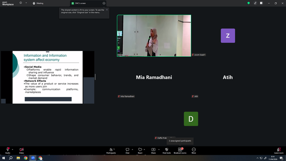Click the purple Z avatar tile
This screenshot has height=161, width=286.
(228, 36)
